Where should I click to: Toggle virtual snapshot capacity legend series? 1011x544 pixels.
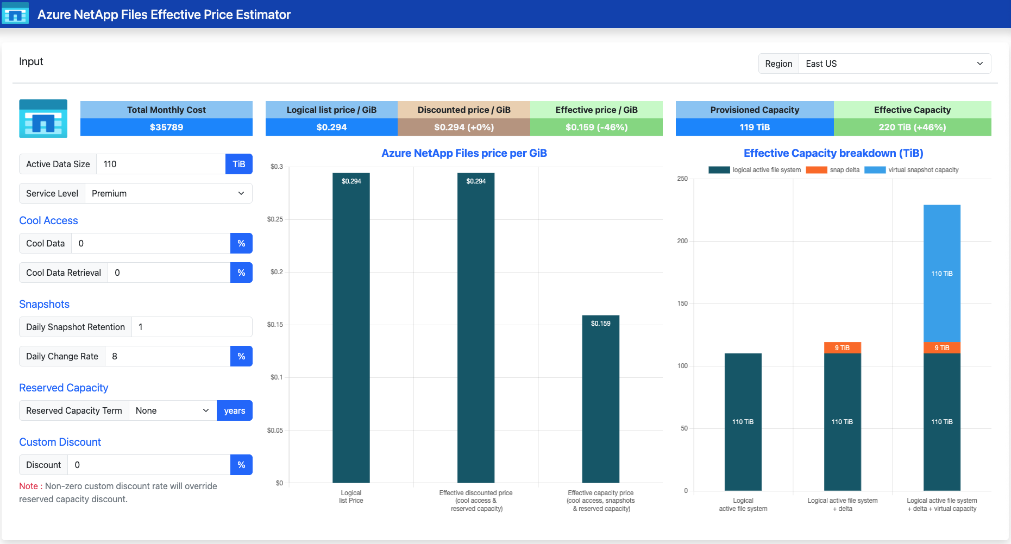(912, 170)
